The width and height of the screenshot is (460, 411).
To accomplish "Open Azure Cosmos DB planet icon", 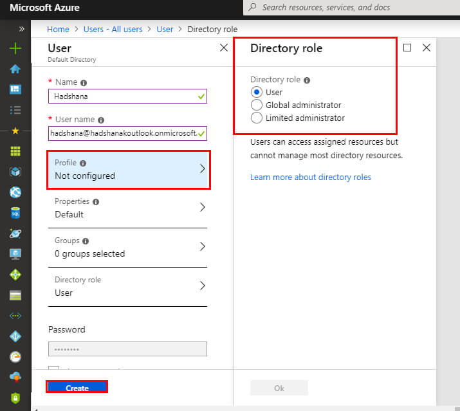I will tap(15, 233).
